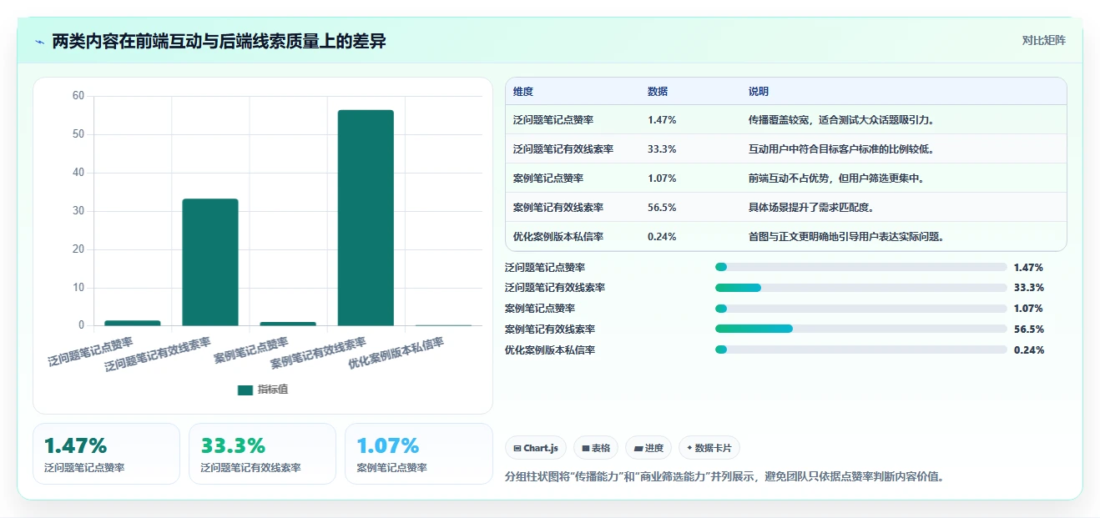Click the 0.24% cell in table

(x=662, y=236)
